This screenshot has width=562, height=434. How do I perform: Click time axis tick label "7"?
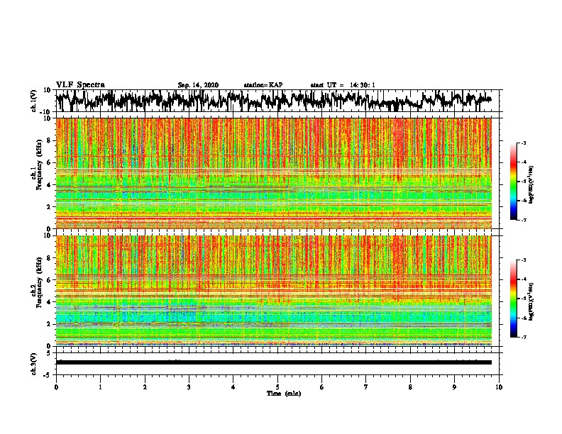366,387
